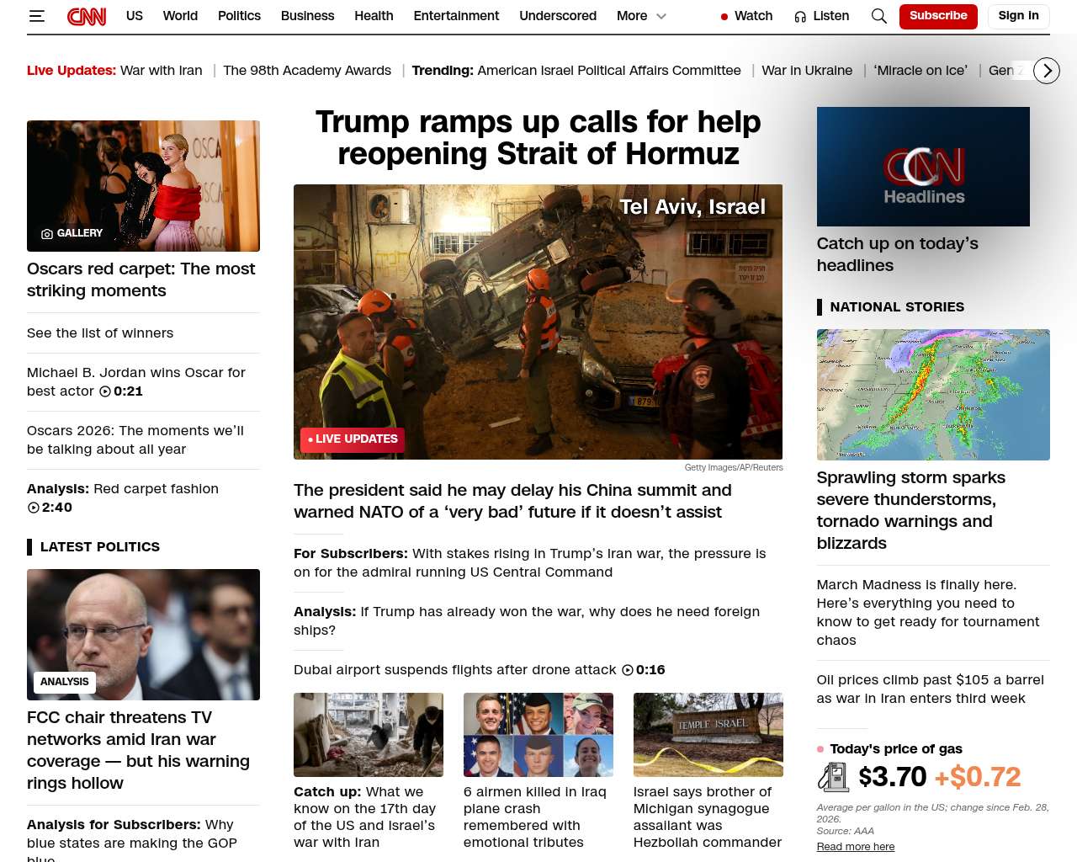The height and width of the screenshot is (862, 1077).
Task: Open the storm radar map thumbnail
Action: pos(933,395)
